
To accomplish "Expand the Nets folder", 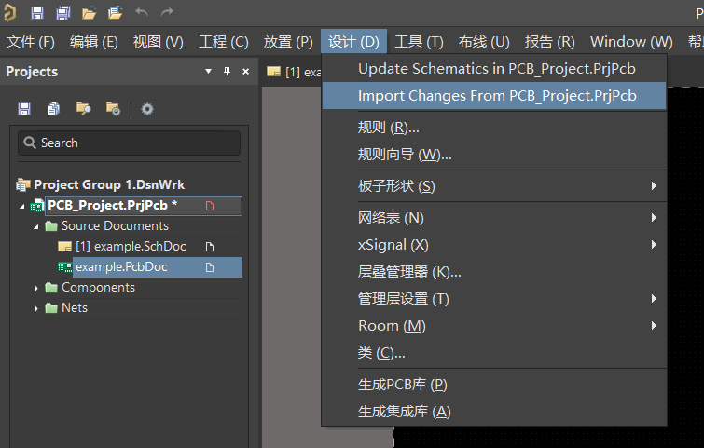I will 36,309.
